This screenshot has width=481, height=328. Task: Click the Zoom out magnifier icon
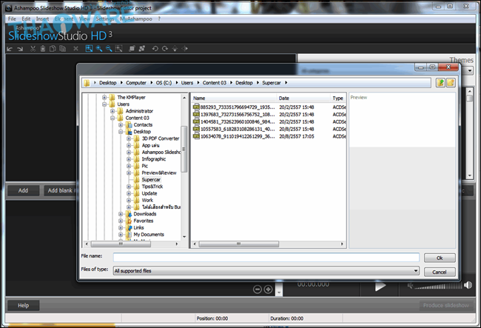pyautogui.click(x=109, y=48)
